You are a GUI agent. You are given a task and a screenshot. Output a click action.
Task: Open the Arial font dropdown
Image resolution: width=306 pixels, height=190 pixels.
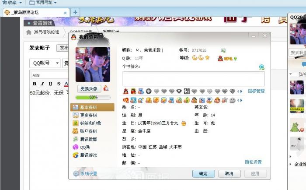50,75
